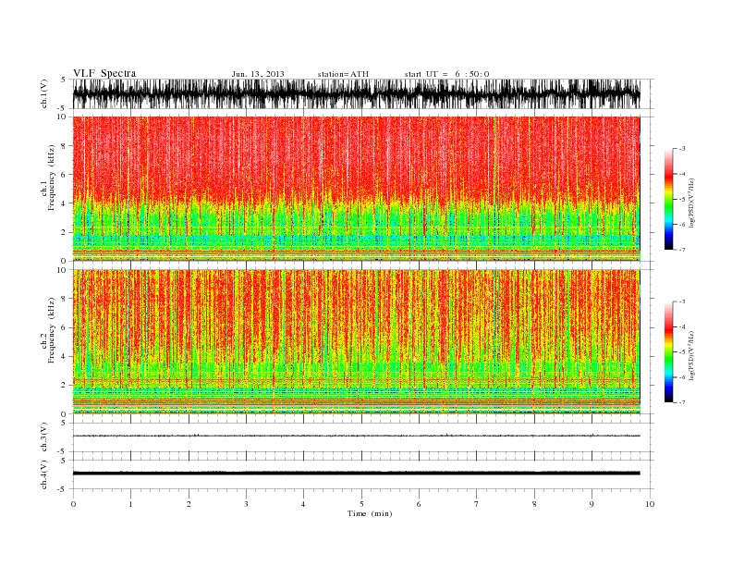Click the time axis tick label "1"
The image size is (732, 566).
click(x=130, y=504)
